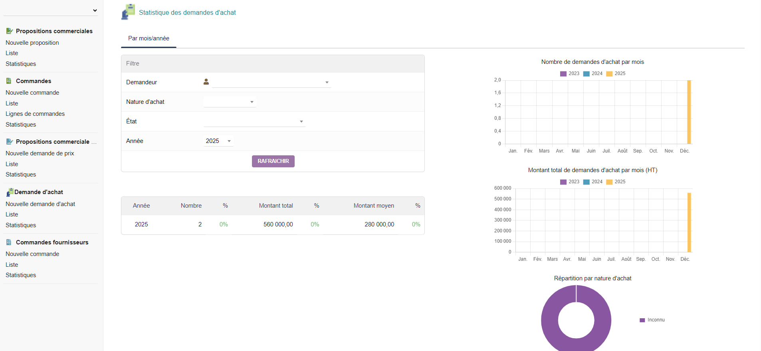Open Statistiques under Commandes fournisseurs
This screenshot has height=351, width=761.
[21, 275]
